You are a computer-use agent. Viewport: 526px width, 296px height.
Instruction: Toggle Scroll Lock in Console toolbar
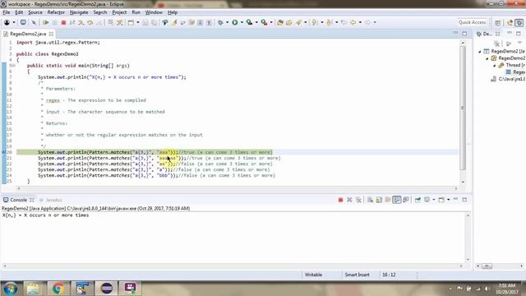tap(379, 200)
